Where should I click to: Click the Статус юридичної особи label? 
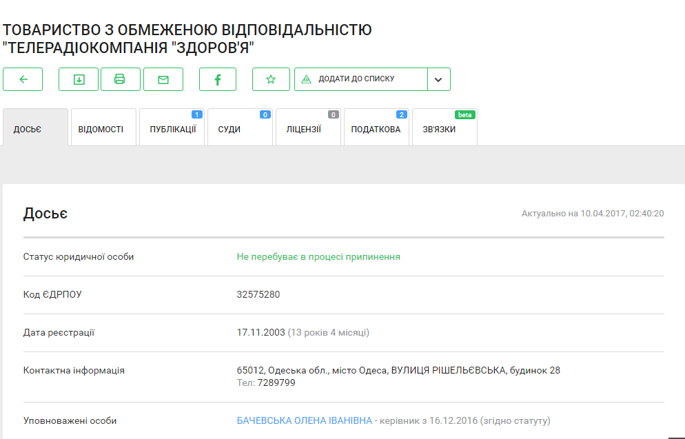point(79,257)
